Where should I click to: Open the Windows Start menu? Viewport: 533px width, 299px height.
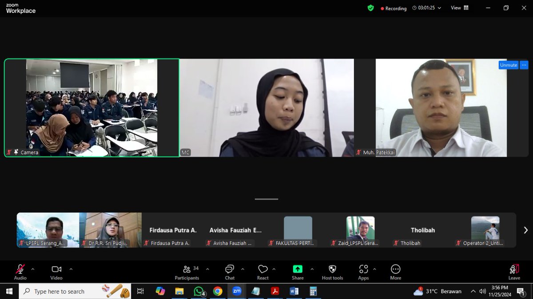[9, 291]
